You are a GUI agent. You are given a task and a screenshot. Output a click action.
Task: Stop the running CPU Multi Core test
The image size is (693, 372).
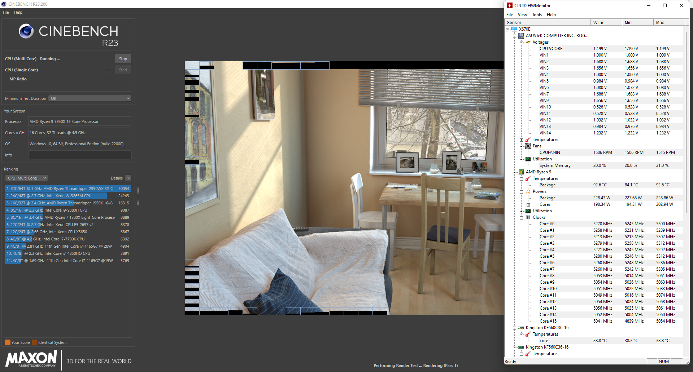click(x=123, y=59)
